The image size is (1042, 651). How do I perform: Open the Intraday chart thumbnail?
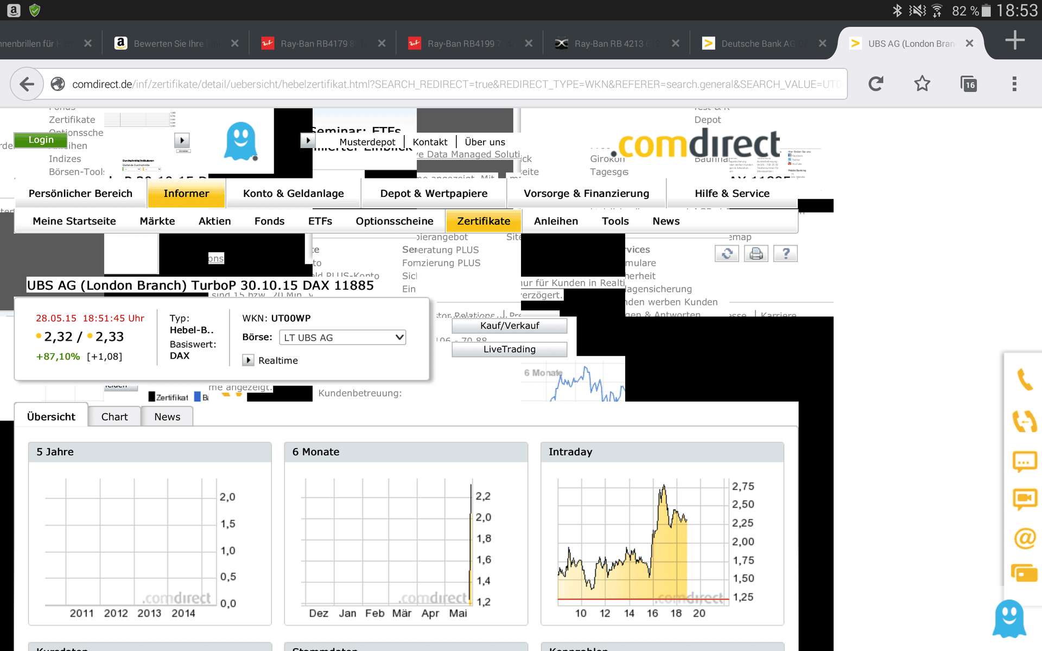662,534
